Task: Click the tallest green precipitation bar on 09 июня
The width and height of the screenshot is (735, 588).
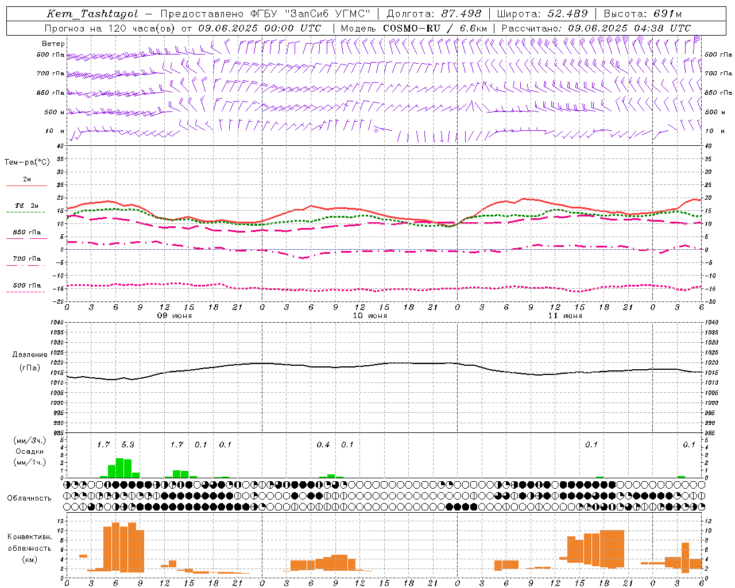Action: [x=119, y=468]
